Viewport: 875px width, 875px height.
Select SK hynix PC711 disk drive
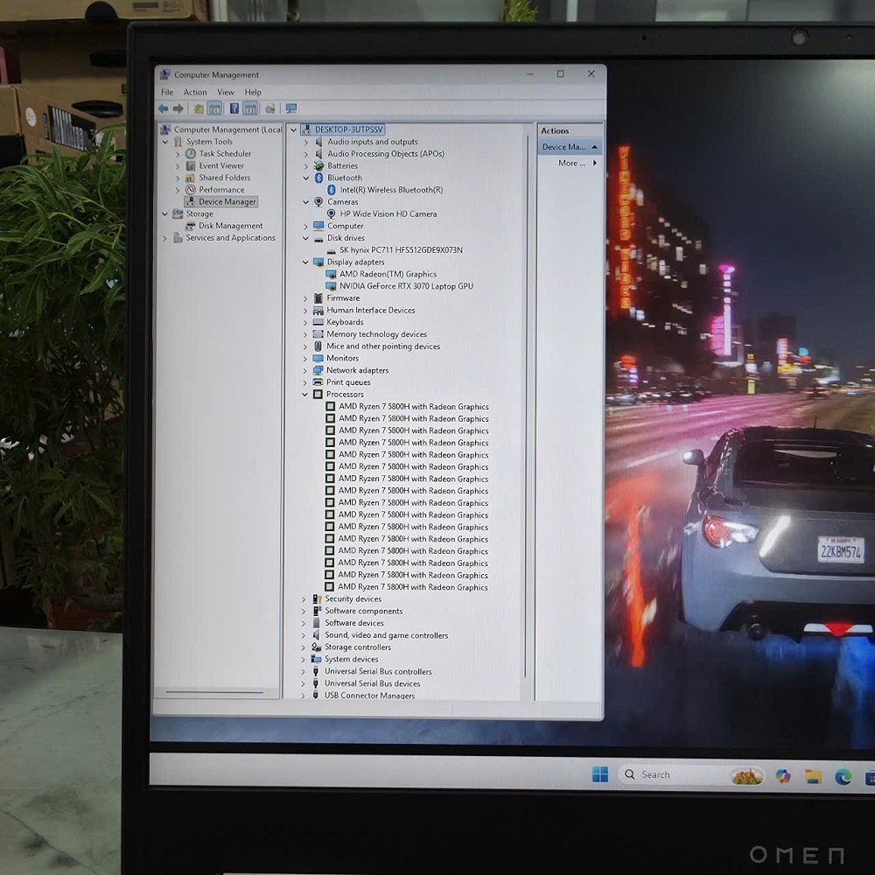[x=401, y=250]
